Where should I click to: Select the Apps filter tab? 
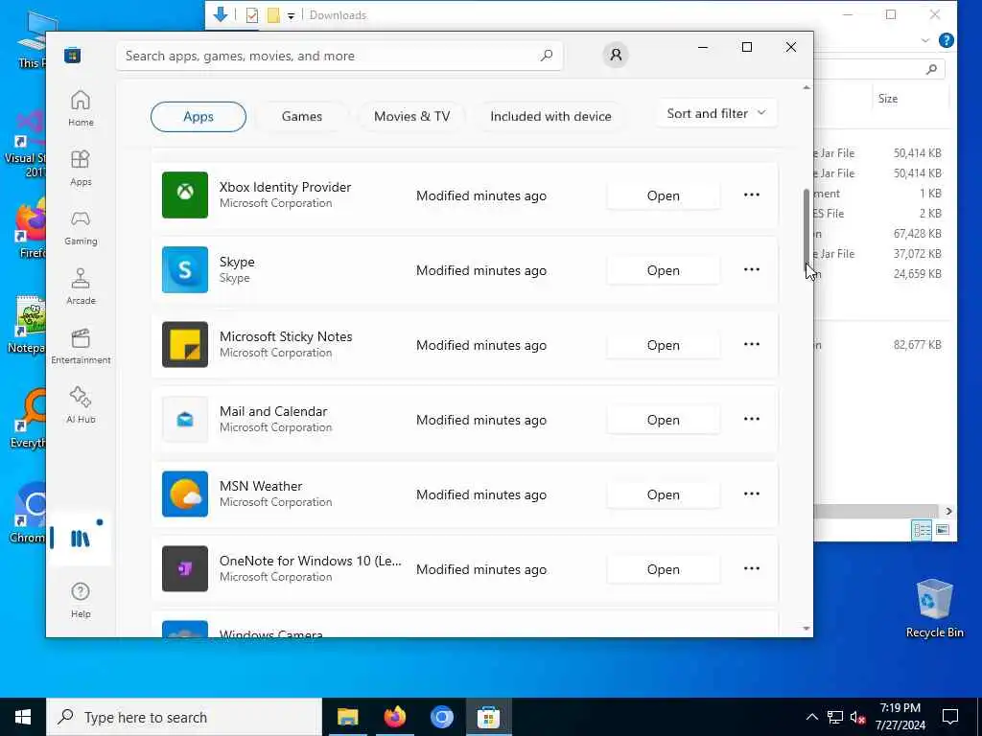click(199, 116)
